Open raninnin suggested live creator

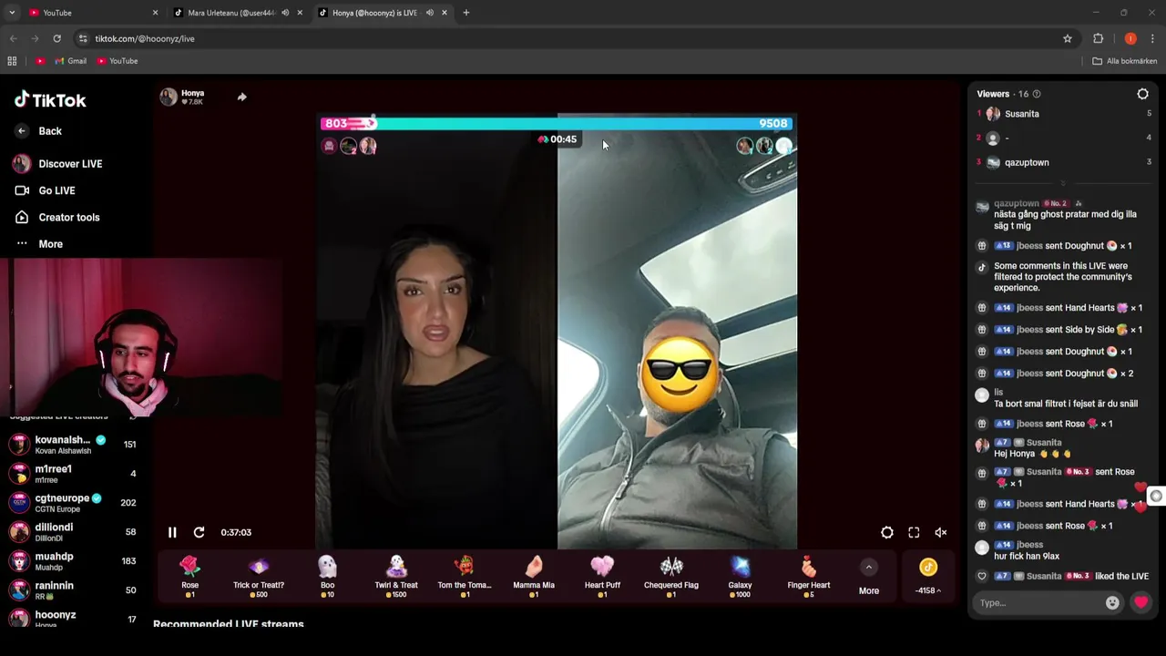pos(73,590)
